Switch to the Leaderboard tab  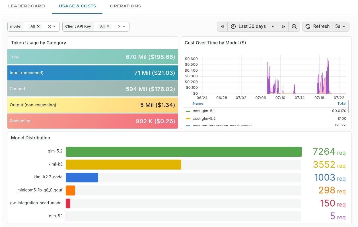[x=26, y=6]
